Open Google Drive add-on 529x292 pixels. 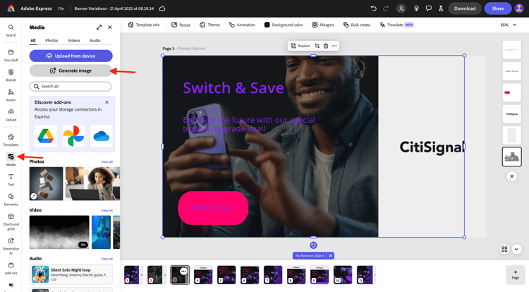pos(46,136)
